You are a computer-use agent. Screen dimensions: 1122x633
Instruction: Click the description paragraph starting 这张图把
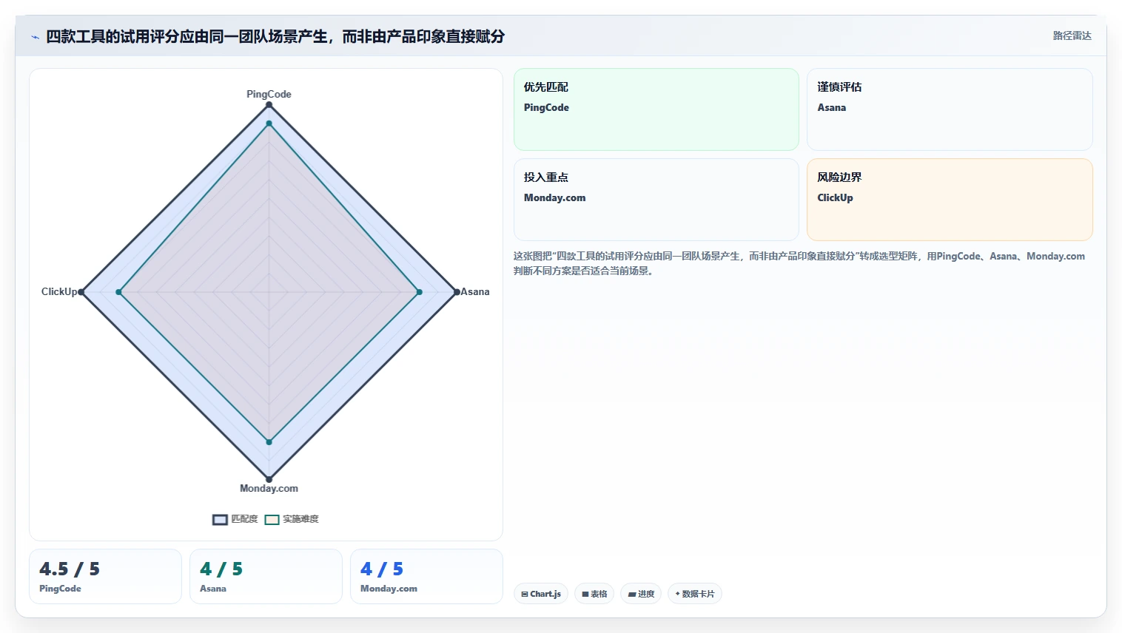point(799,263)
